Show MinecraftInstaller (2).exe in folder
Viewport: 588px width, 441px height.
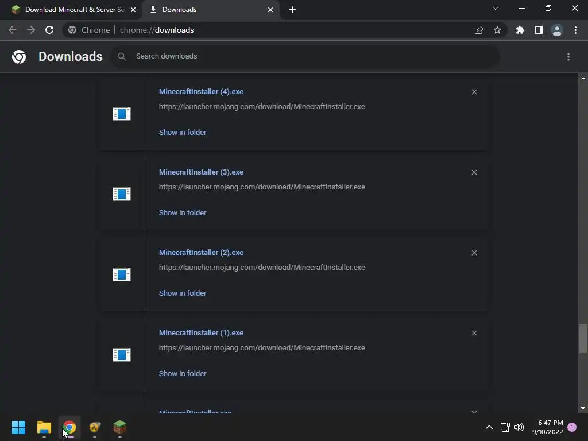[183, 293]
